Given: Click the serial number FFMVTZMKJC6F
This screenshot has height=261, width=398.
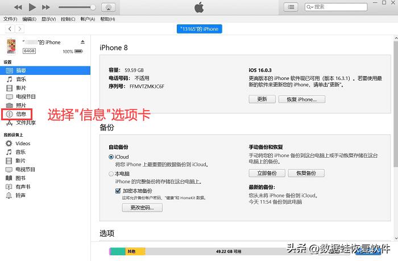Looking at the screenshot, I should coord(147,86).
